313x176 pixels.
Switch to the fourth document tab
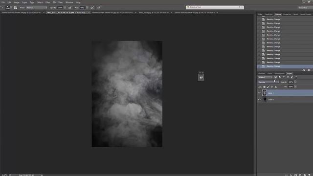[x=155, y=12]
